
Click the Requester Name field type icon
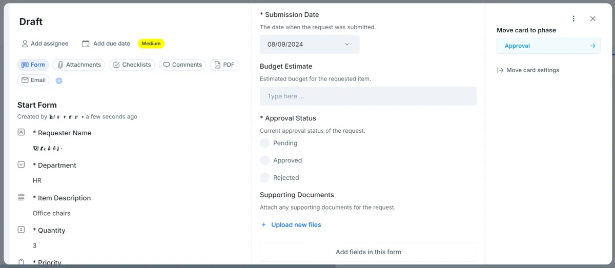[21, 132]
